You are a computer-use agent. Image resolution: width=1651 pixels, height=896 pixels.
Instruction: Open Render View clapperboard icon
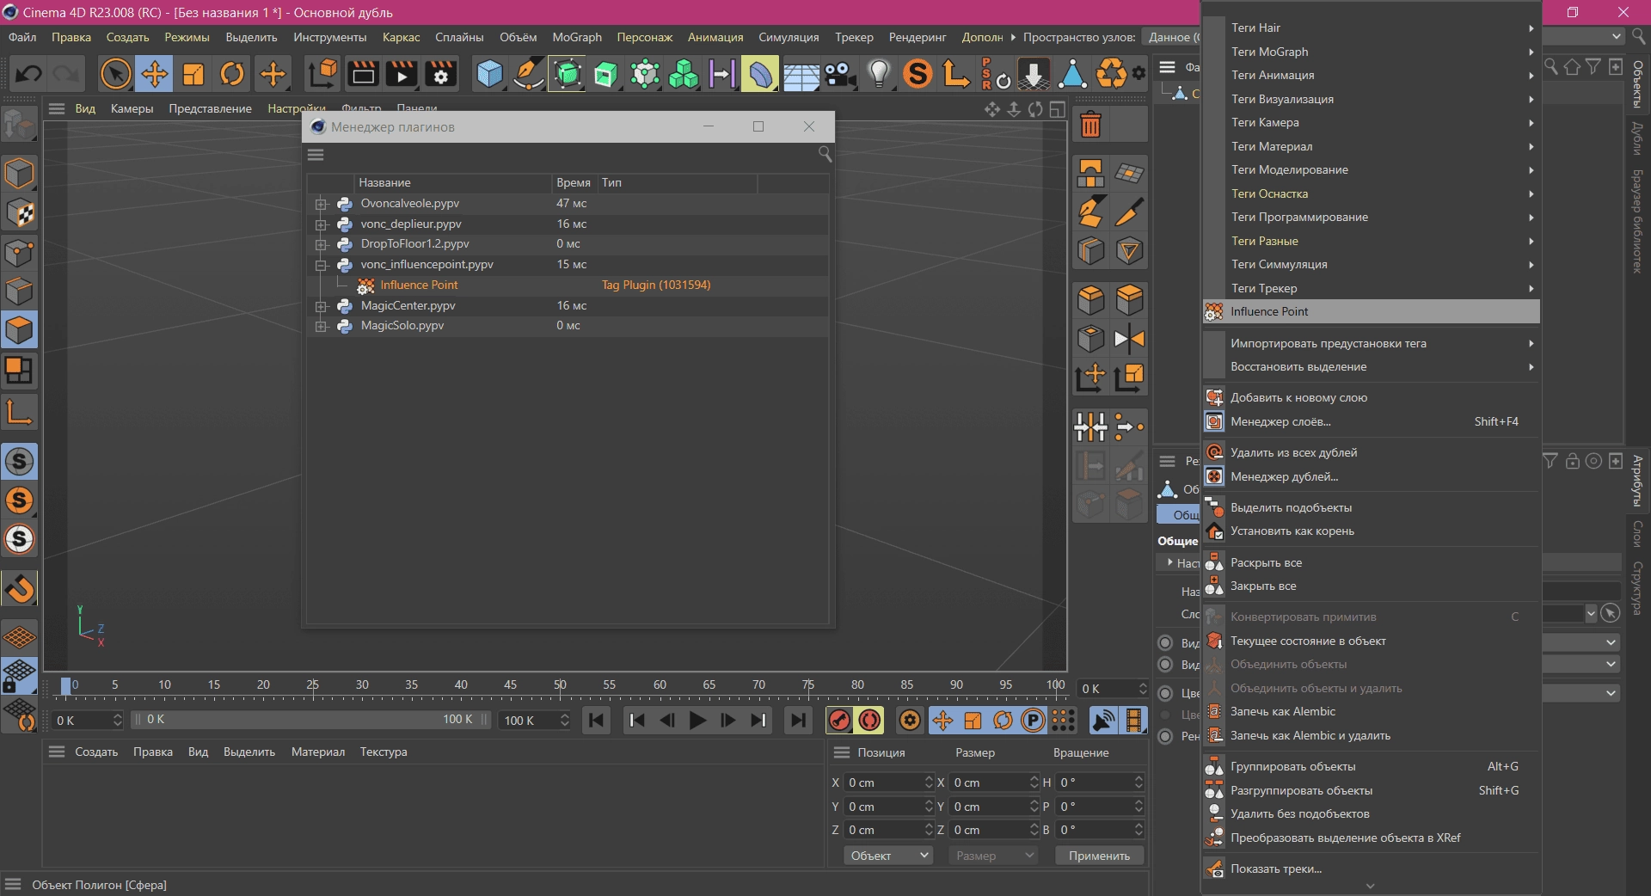[363, 74]
